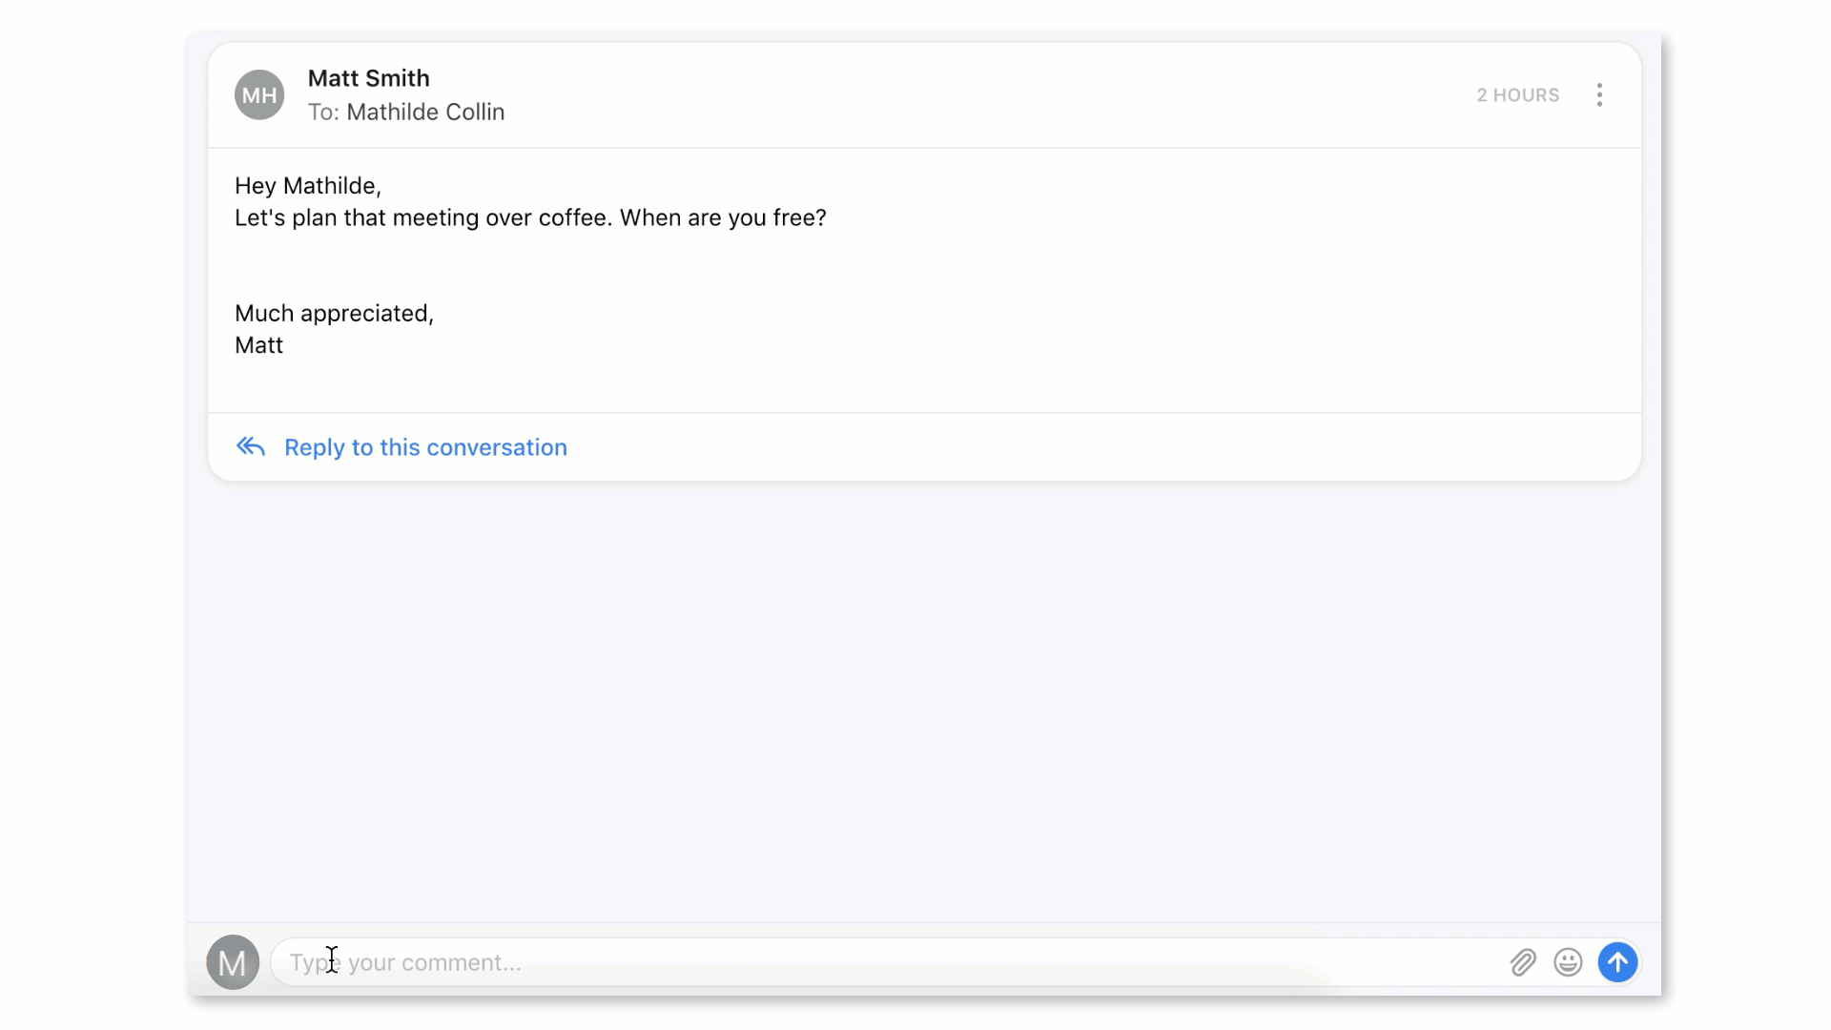This screenshot has height=1030, width=1831.
Task: Open the emoji picker smiley icon
Action: [1568, 962]
